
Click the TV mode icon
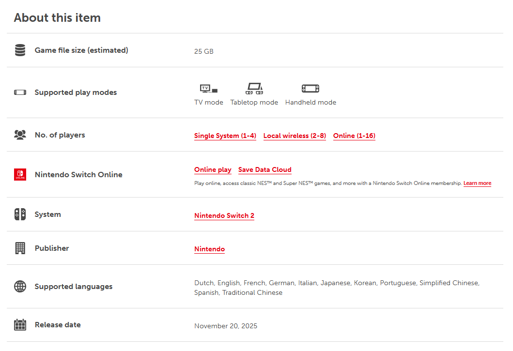(x=209, y=88)
